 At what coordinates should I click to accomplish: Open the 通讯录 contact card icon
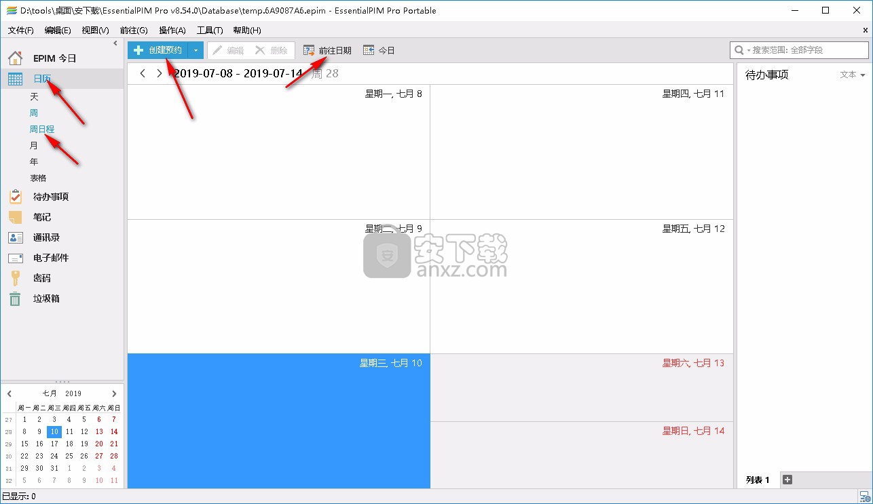(15, 237)
